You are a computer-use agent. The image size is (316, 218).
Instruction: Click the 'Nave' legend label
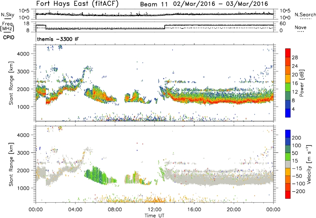301,27
